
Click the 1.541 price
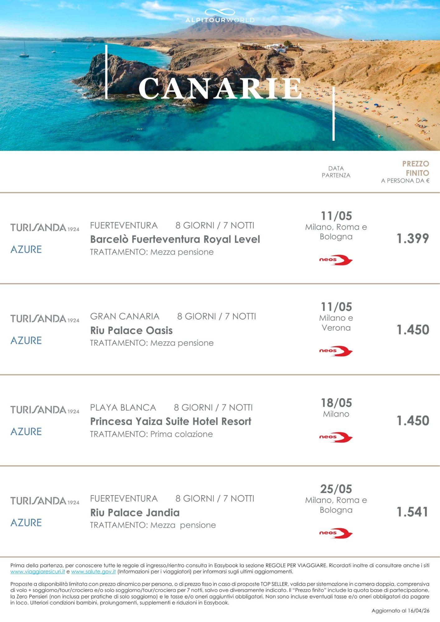(x=413, y=512)
